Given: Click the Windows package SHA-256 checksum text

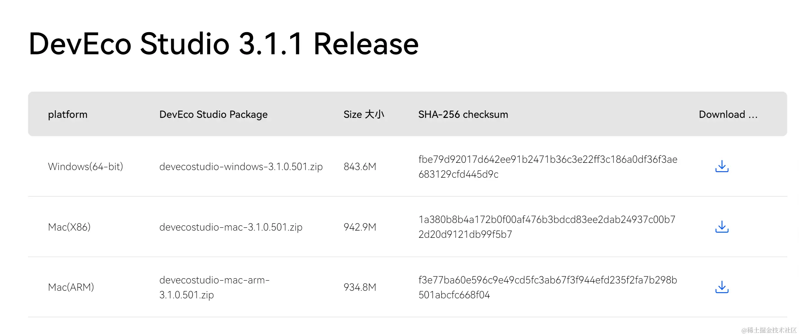Looking at the screenshot, I should coord(547,167).
